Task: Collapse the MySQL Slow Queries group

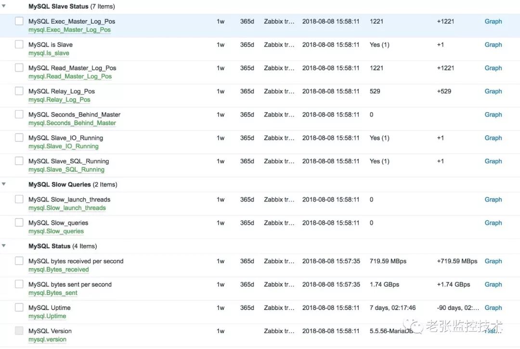Action: pyautogui.click(x=4, y=184)
